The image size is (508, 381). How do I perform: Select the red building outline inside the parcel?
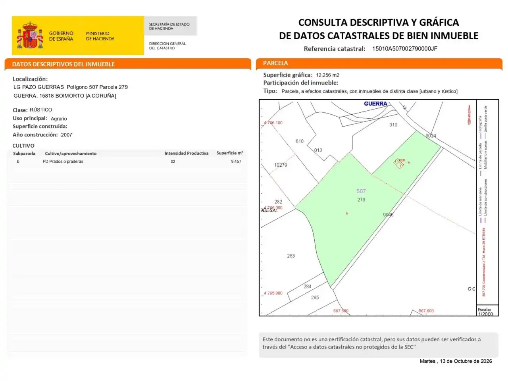click(x=399, y=163)
